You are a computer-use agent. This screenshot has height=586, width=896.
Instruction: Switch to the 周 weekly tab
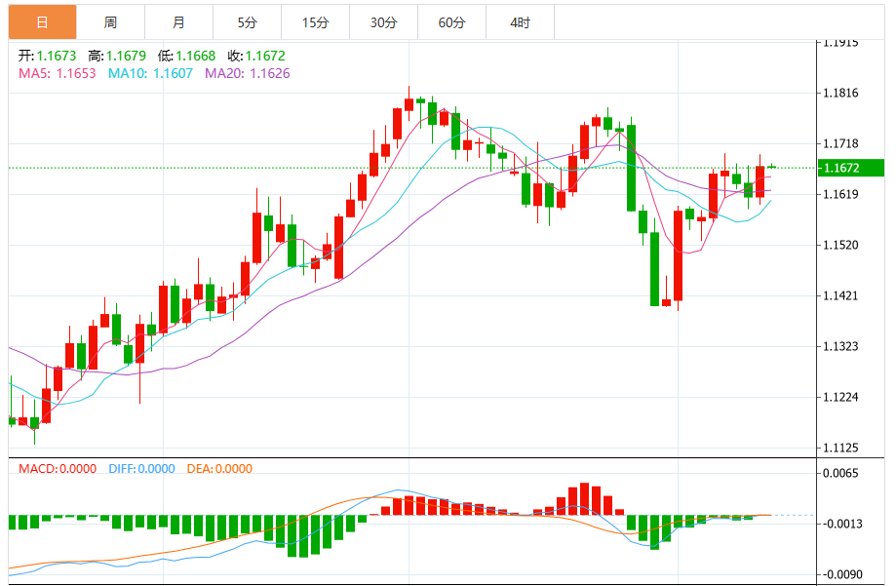[x=110, y=21]
